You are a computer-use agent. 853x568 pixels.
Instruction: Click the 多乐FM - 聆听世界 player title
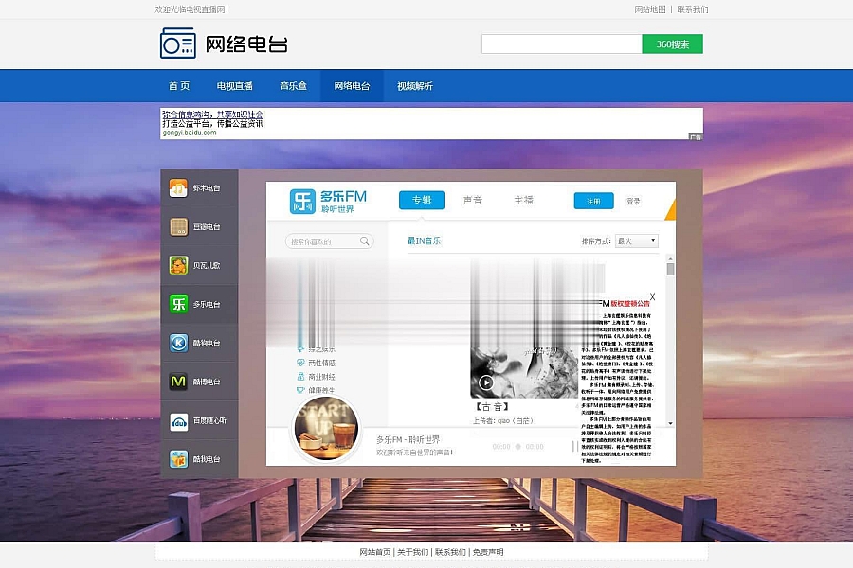tap(408, 439)
